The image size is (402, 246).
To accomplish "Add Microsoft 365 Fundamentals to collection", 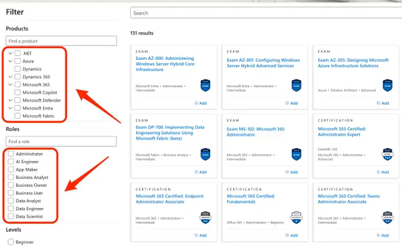I will pyautogui.click(x=292, y=235).
